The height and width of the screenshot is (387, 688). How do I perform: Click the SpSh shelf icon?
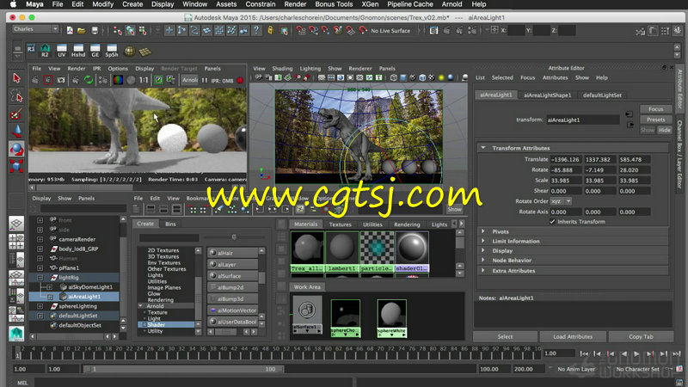112,51
